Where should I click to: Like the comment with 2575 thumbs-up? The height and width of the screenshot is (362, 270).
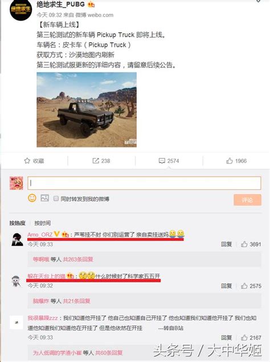point(244,286)
